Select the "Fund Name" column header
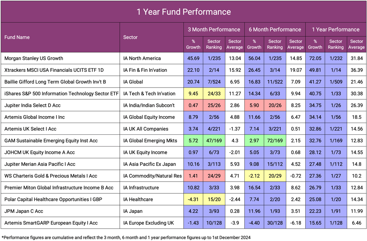The width and height of the screenshot is (367, 241). [x=17, y=37]
